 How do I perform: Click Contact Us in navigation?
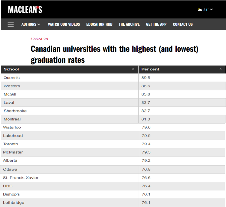coord(183,24)
